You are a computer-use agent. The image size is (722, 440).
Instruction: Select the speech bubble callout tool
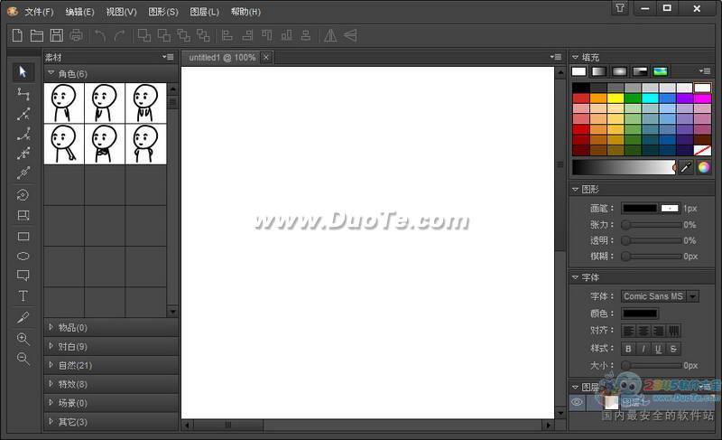[23, 276]
